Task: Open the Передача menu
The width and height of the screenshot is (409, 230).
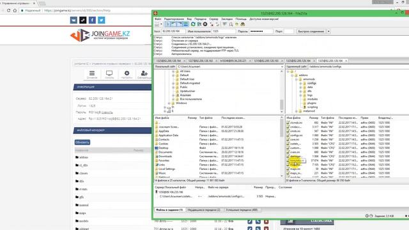Action: click(x=200, y=19)
